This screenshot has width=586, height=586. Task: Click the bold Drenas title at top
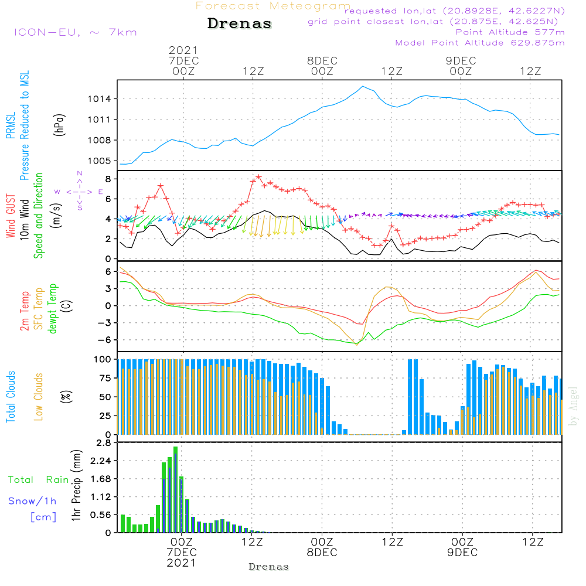click(240, 24)
